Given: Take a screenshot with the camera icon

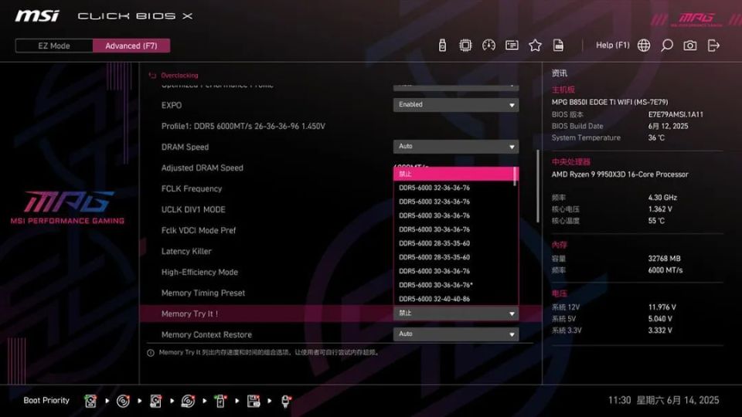Looking at the screenshot, I should 690,46.
